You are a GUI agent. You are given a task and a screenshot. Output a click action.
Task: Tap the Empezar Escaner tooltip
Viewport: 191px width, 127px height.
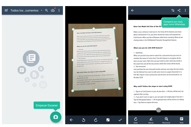coord(47,105)
